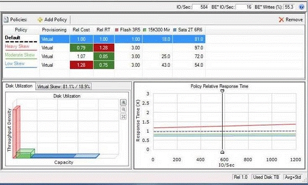Click the Add Policy plus icon

pos(40,19)
